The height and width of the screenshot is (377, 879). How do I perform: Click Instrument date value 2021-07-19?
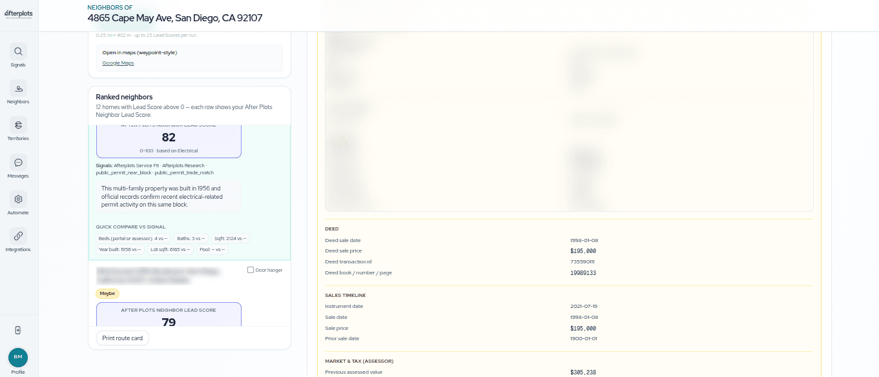click(584, 306)
